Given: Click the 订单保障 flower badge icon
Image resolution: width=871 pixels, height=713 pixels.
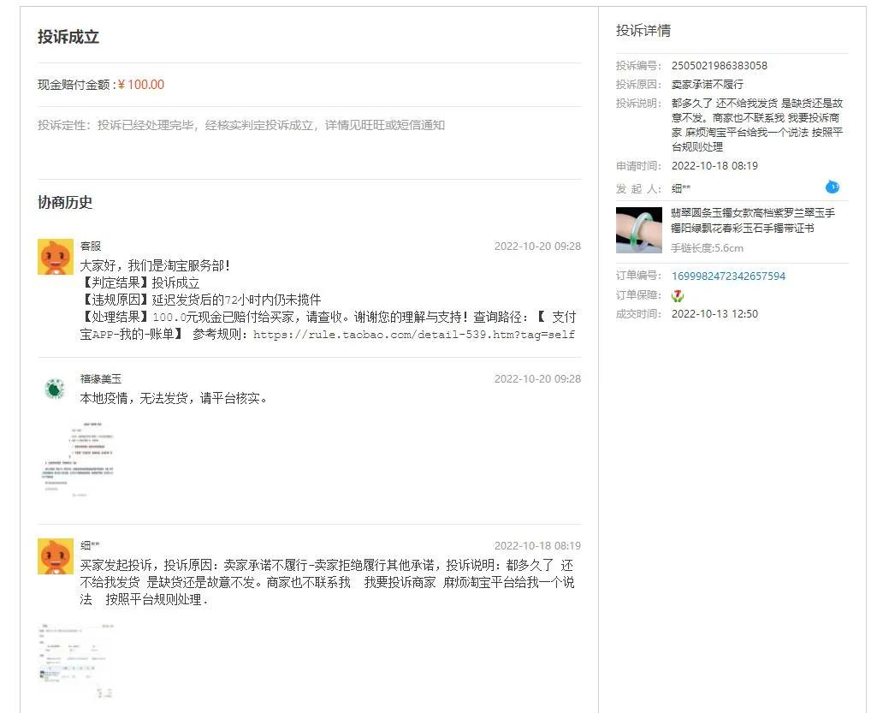Looking at the screenshot, I should tap(680, 295).
